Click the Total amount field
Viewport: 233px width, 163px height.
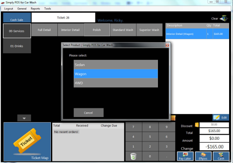(214, 131)
